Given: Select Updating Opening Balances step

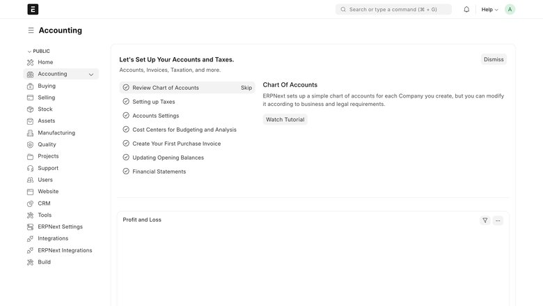Looking at the screenshot, I should [187, 158].
